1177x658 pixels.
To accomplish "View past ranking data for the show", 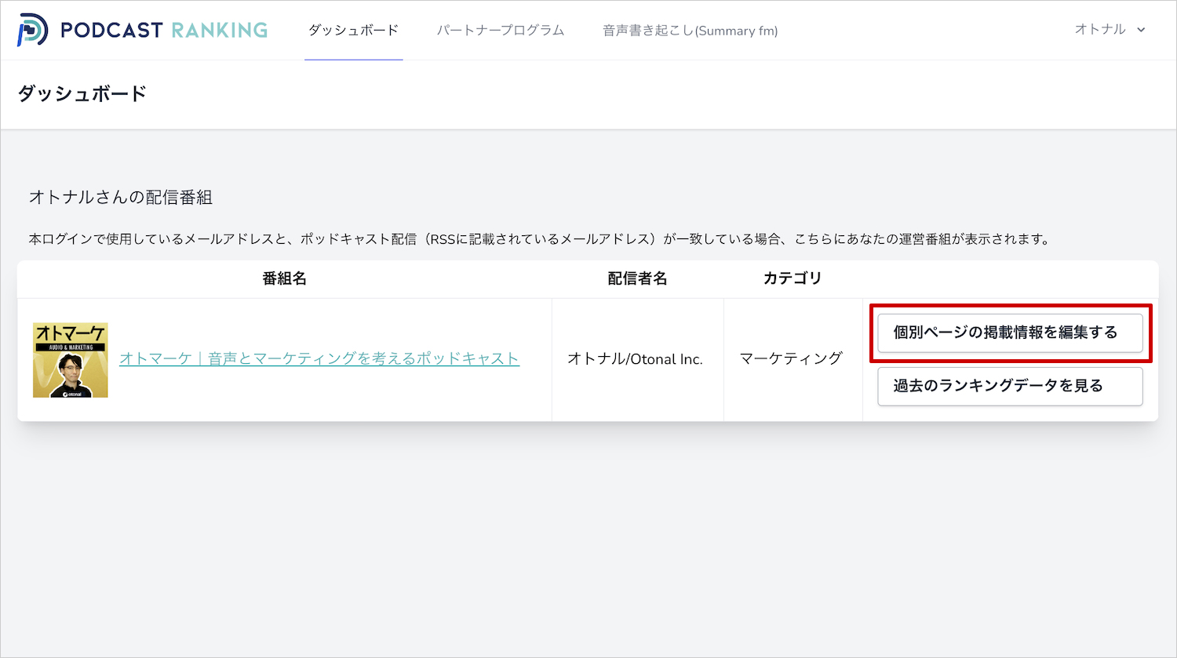I will pos(1010,386).
